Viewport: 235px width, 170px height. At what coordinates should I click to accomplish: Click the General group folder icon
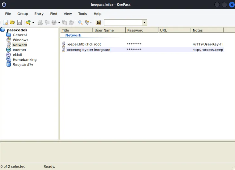[9, 35]
